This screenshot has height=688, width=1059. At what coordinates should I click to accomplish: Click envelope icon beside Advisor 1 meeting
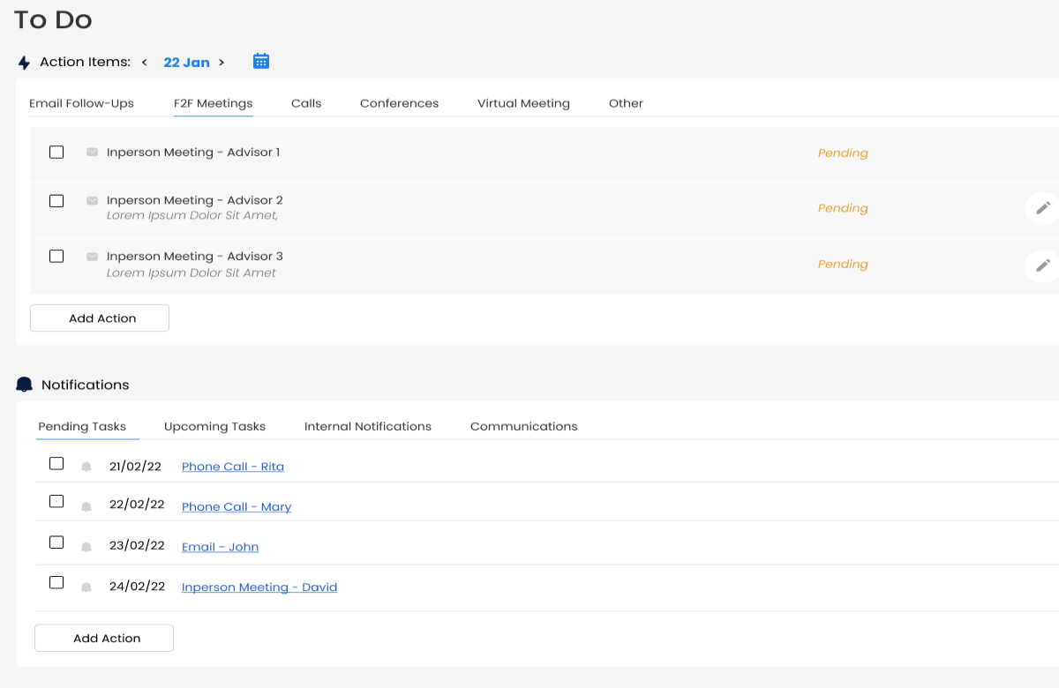[x=92, y=153]
